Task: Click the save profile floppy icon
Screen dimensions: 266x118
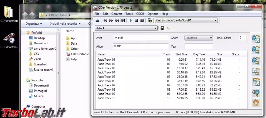Action: pos(162,28)
